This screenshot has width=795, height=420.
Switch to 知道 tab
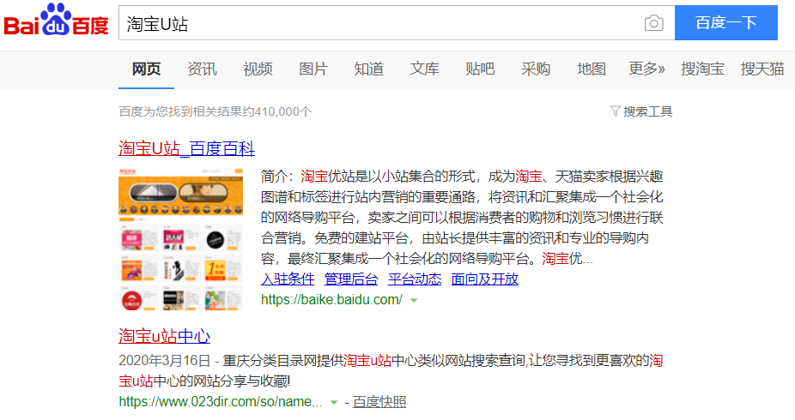[x=368, y=69]
